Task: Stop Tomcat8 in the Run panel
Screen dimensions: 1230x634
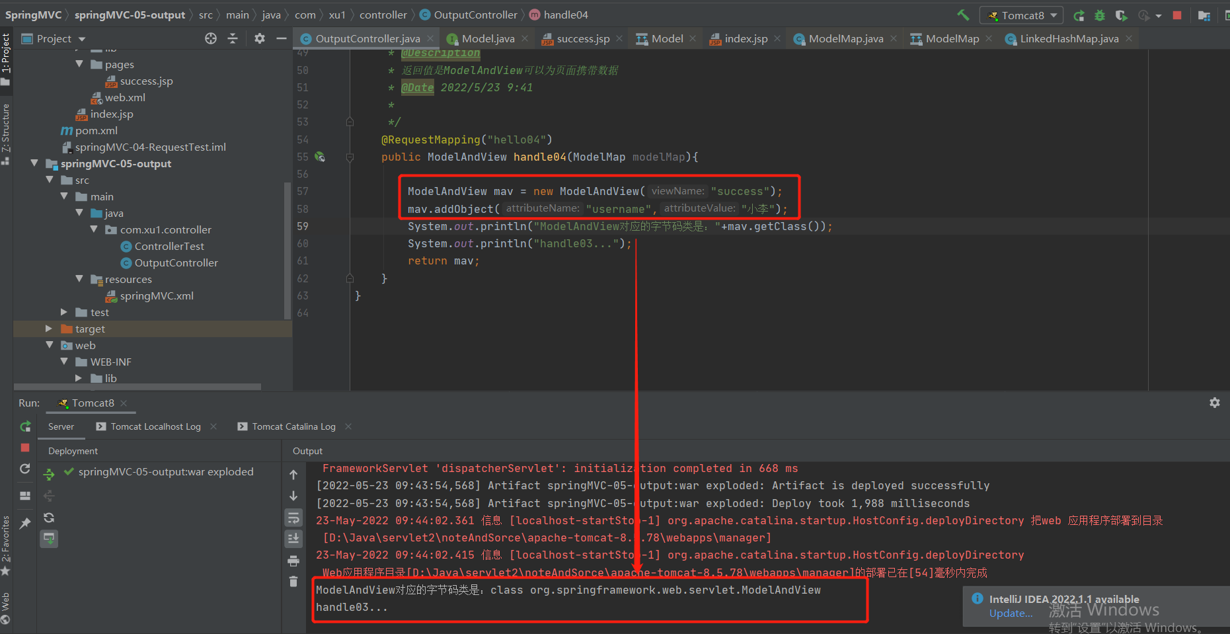Action: pos(25,448)
